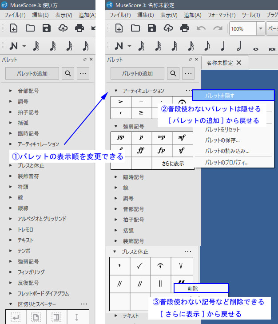Click Print icon in left 使い方 window
This screenshot has height=324, width=278.
(79, 28)
